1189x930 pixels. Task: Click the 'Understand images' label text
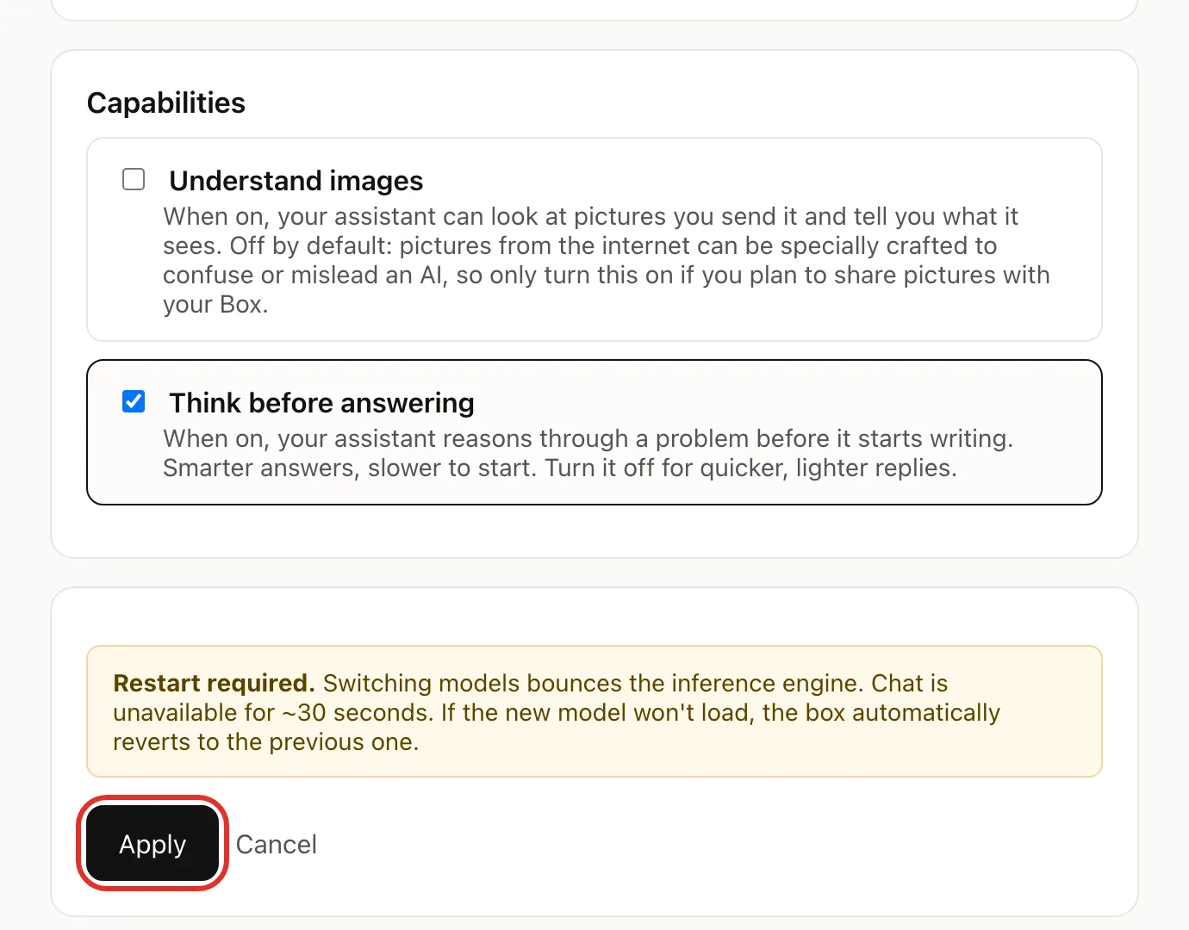pos(296,181)
